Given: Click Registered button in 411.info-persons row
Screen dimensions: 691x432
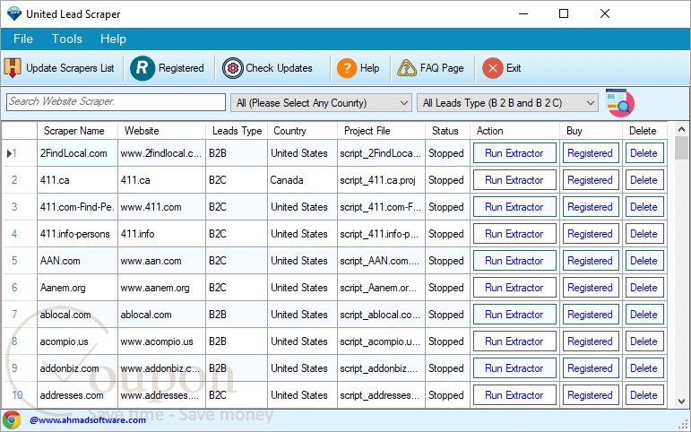Looking at the screenshot, I should (591, 234).
